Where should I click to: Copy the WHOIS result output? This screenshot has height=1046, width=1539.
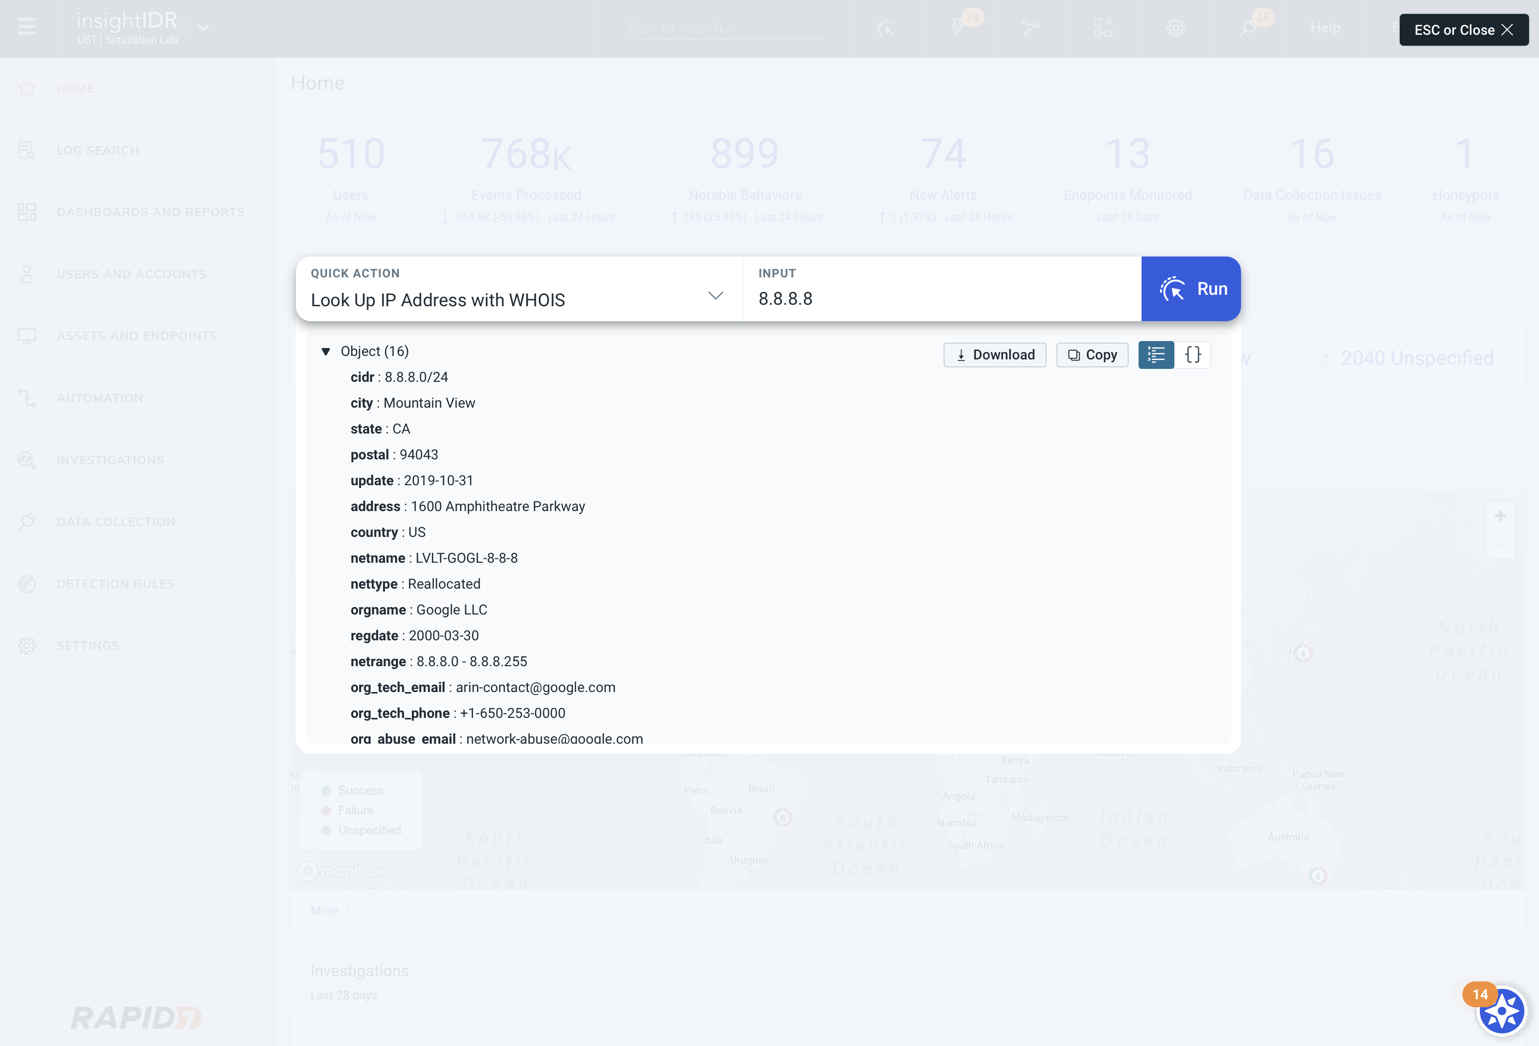[x=1092, y=355]
